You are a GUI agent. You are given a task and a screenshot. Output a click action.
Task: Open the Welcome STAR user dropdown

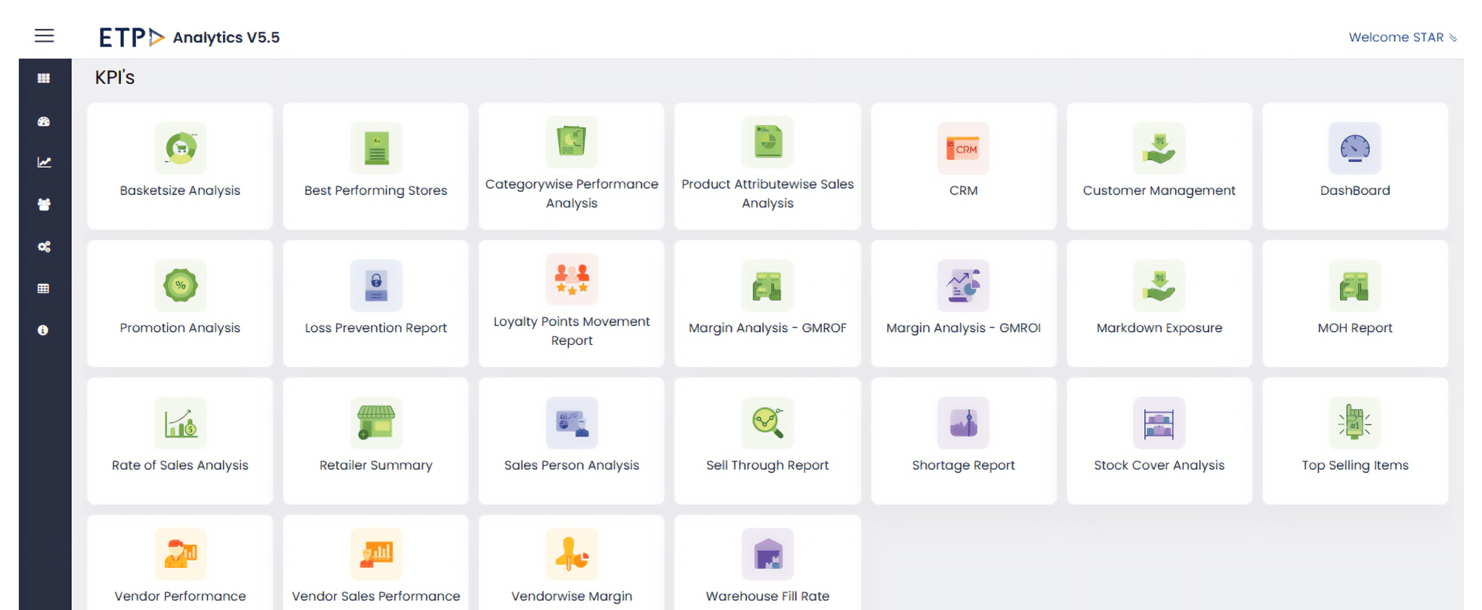[1402, 38]
